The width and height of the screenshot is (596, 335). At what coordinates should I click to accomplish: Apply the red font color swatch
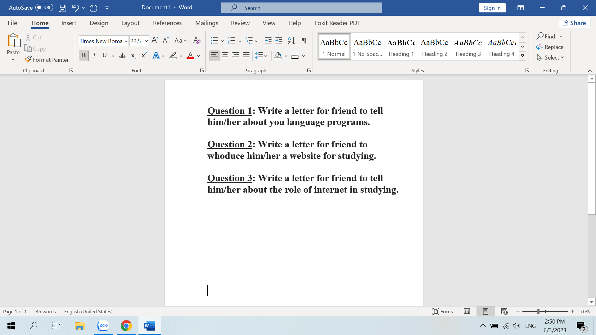[190, 56]
